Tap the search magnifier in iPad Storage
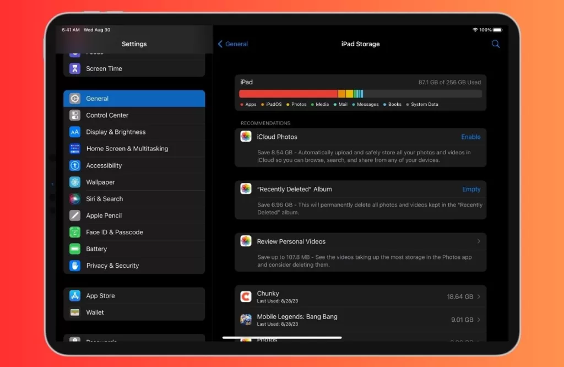Image resolution: width=564 pixels, height=367 pixels. [x=495, y=44]
